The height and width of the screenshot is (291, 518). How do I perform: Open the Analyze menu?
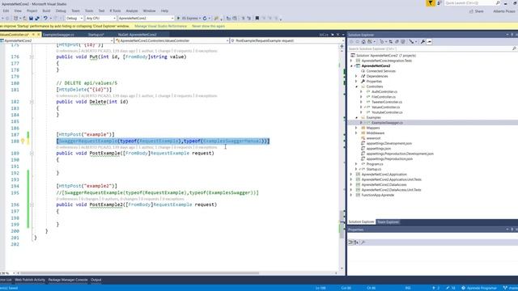(x=131, y=11)
